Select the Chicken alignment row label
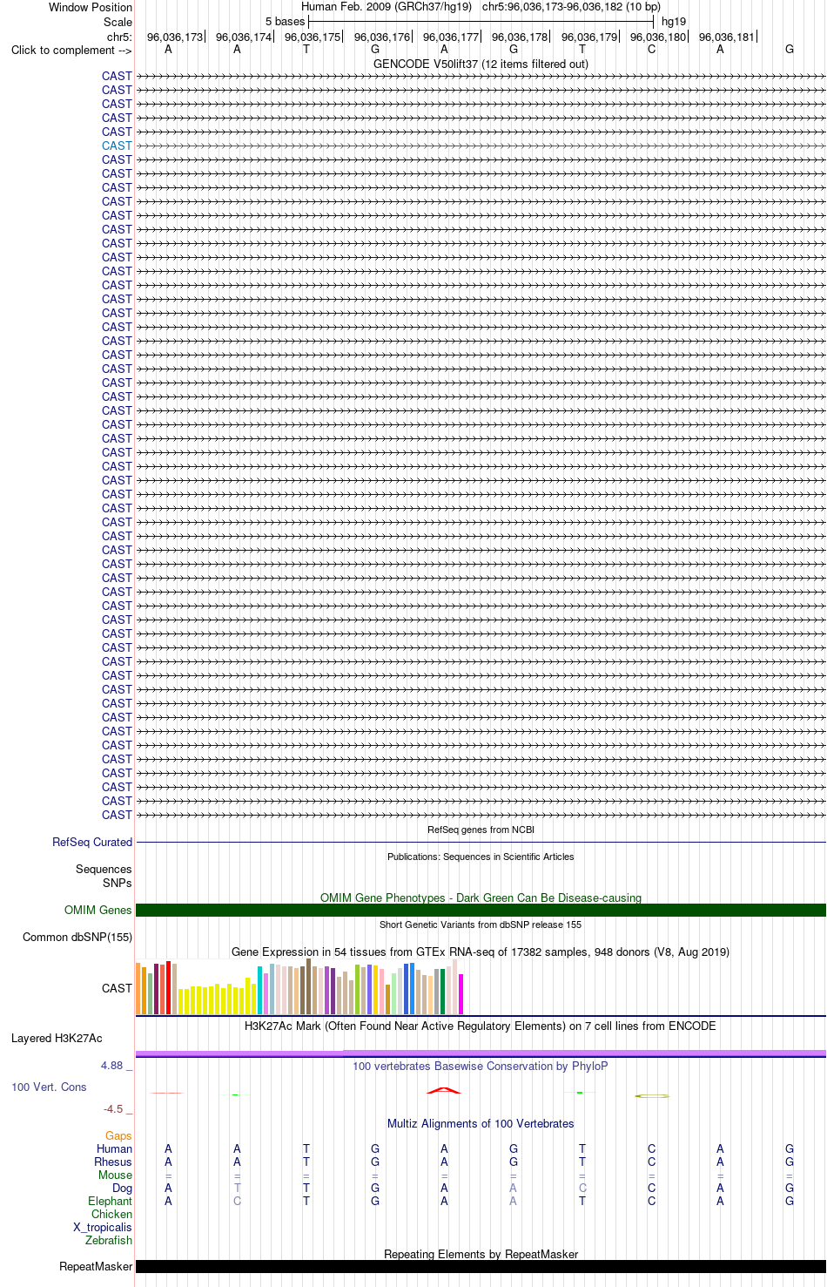Screen dimensions: 827x1287 click(111, 1214)
